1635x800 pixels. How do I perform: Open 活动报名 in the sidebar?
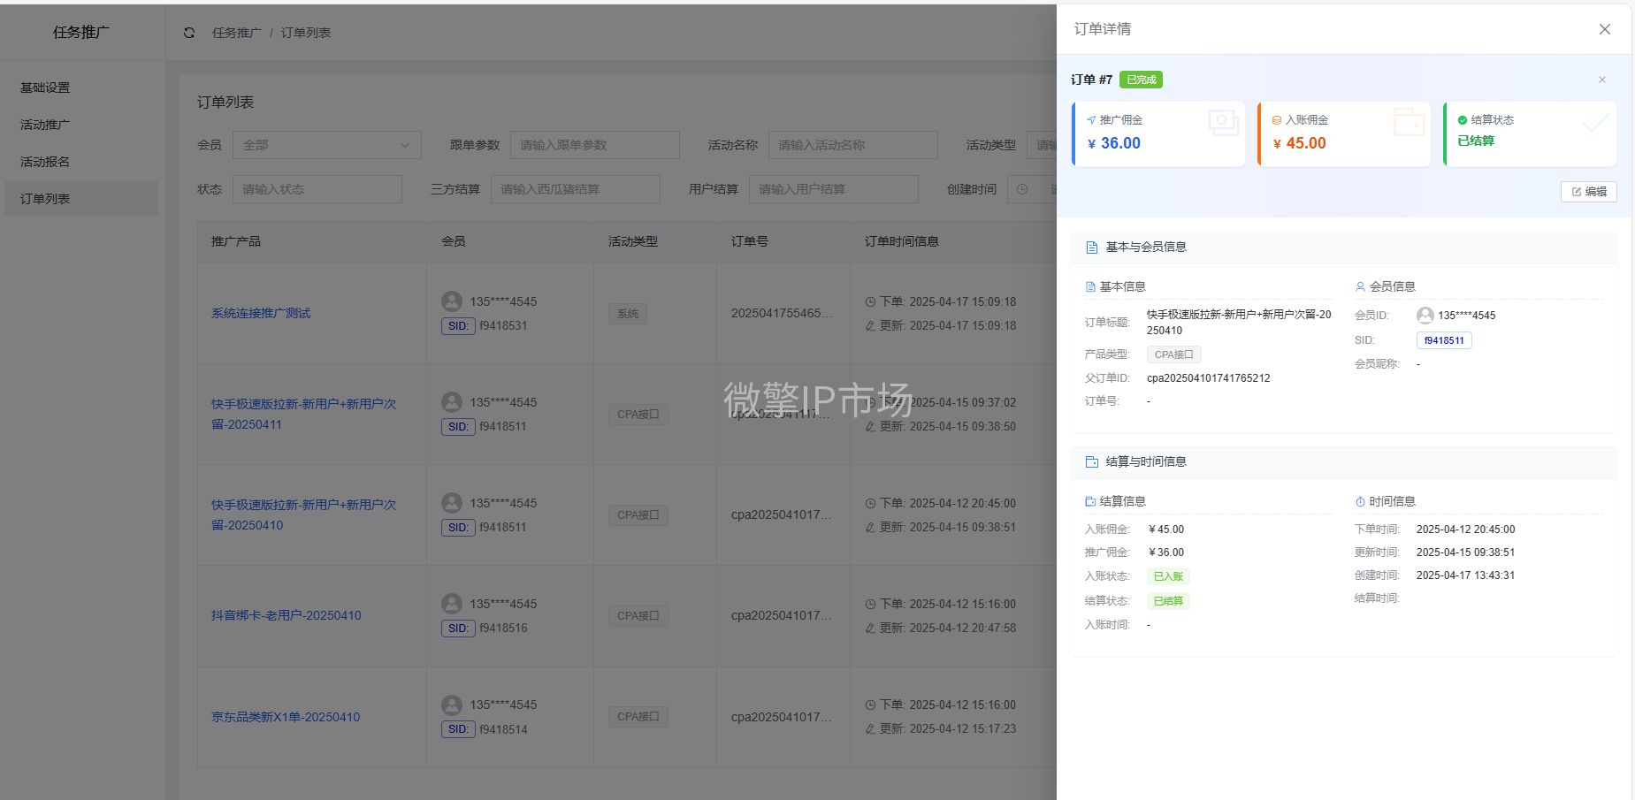[45, 162]
